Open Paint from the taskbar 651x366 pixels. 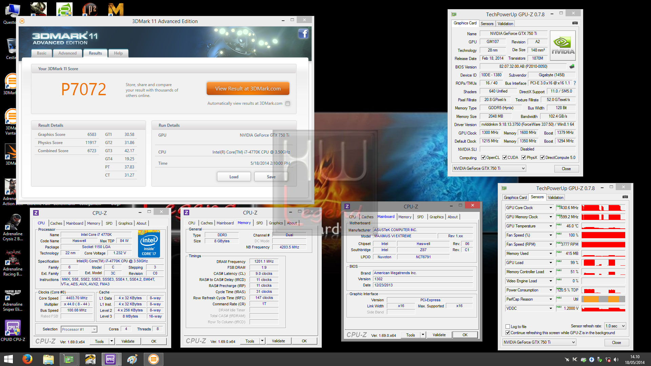[x=132, y=359]
